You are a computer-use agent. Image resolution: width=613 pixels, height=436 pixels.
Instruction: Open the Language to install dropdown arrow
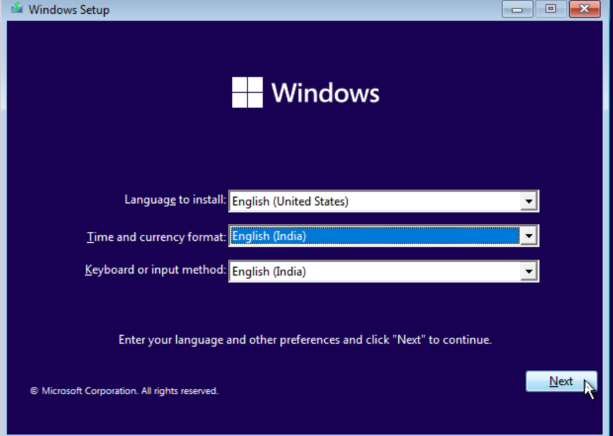(x=529, y=202)
